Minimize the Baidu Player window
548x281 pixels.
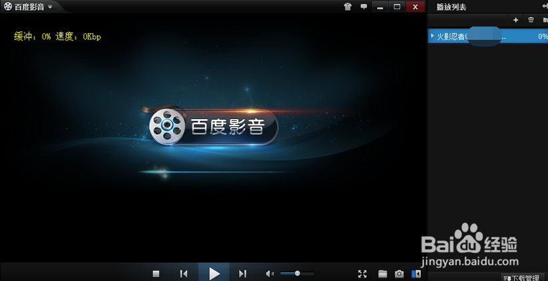point(380,7)
